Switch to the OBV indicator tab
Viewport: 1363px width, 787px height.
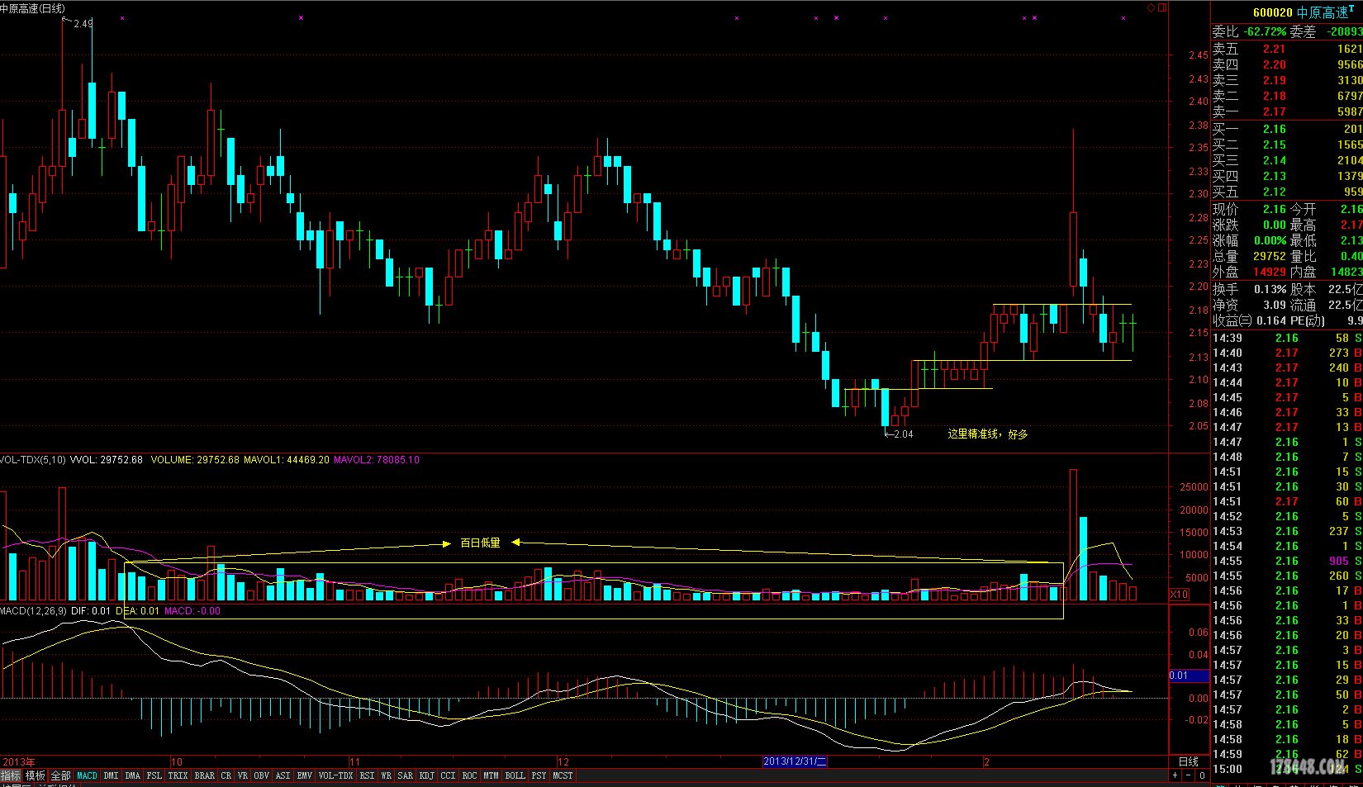pyautogui.click(x=262, y=775)
